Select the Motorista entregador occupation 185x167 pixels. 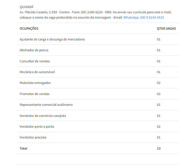point(35,83)
